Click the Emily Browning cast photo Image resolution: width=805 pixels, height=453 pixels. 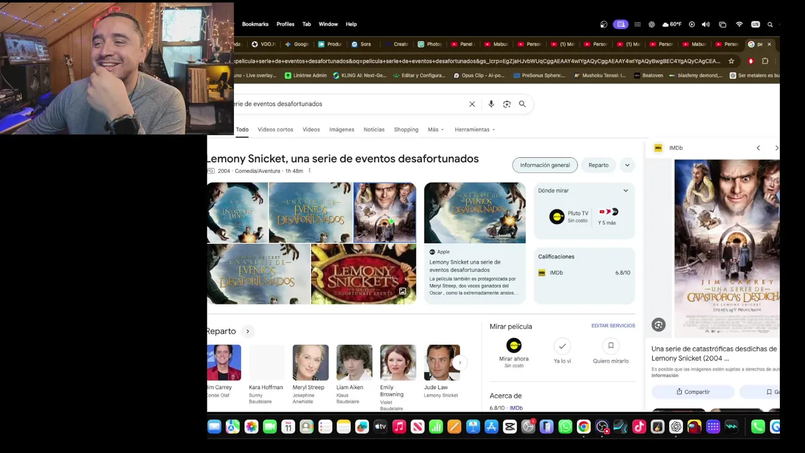pos(398,362)
